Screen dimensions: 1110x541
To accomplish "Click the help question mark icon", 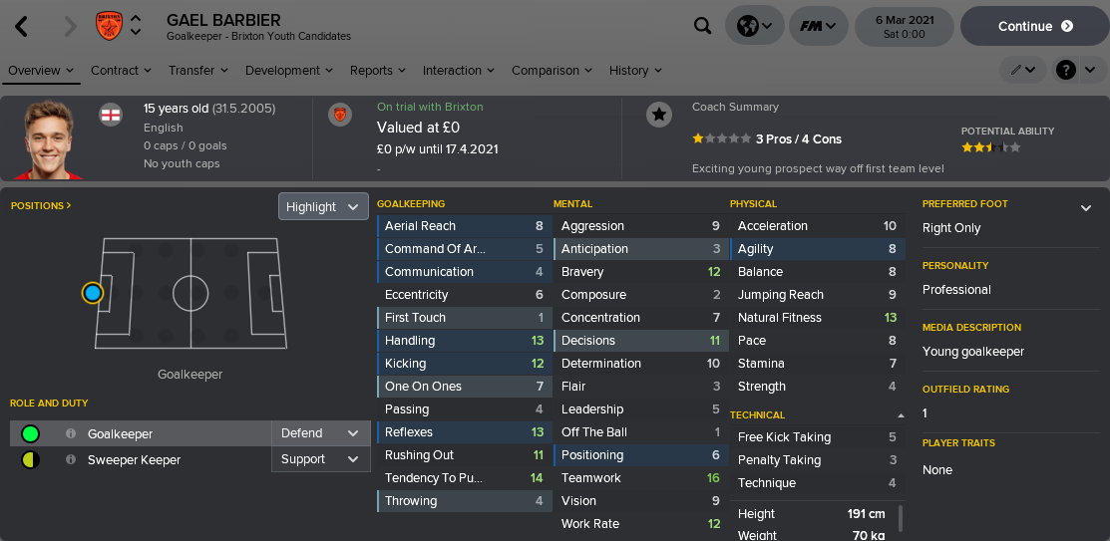I will tap(1066, 70).
